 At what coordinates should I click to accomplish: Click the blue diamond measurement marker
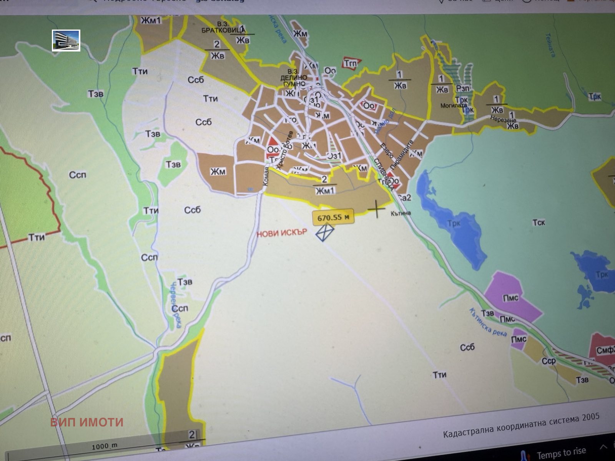pos(325,232)
